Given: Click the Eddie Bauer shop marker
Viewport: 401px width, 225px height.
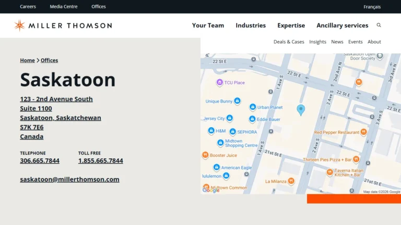Looking at the screenshot, I should tap(252, 119).
